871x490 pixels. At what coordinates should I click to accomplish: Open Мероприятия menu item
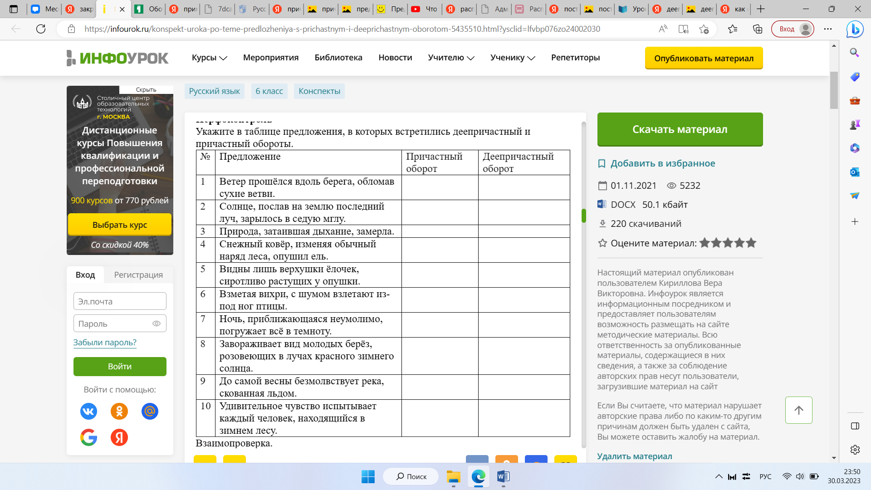(x=271, y=58)
